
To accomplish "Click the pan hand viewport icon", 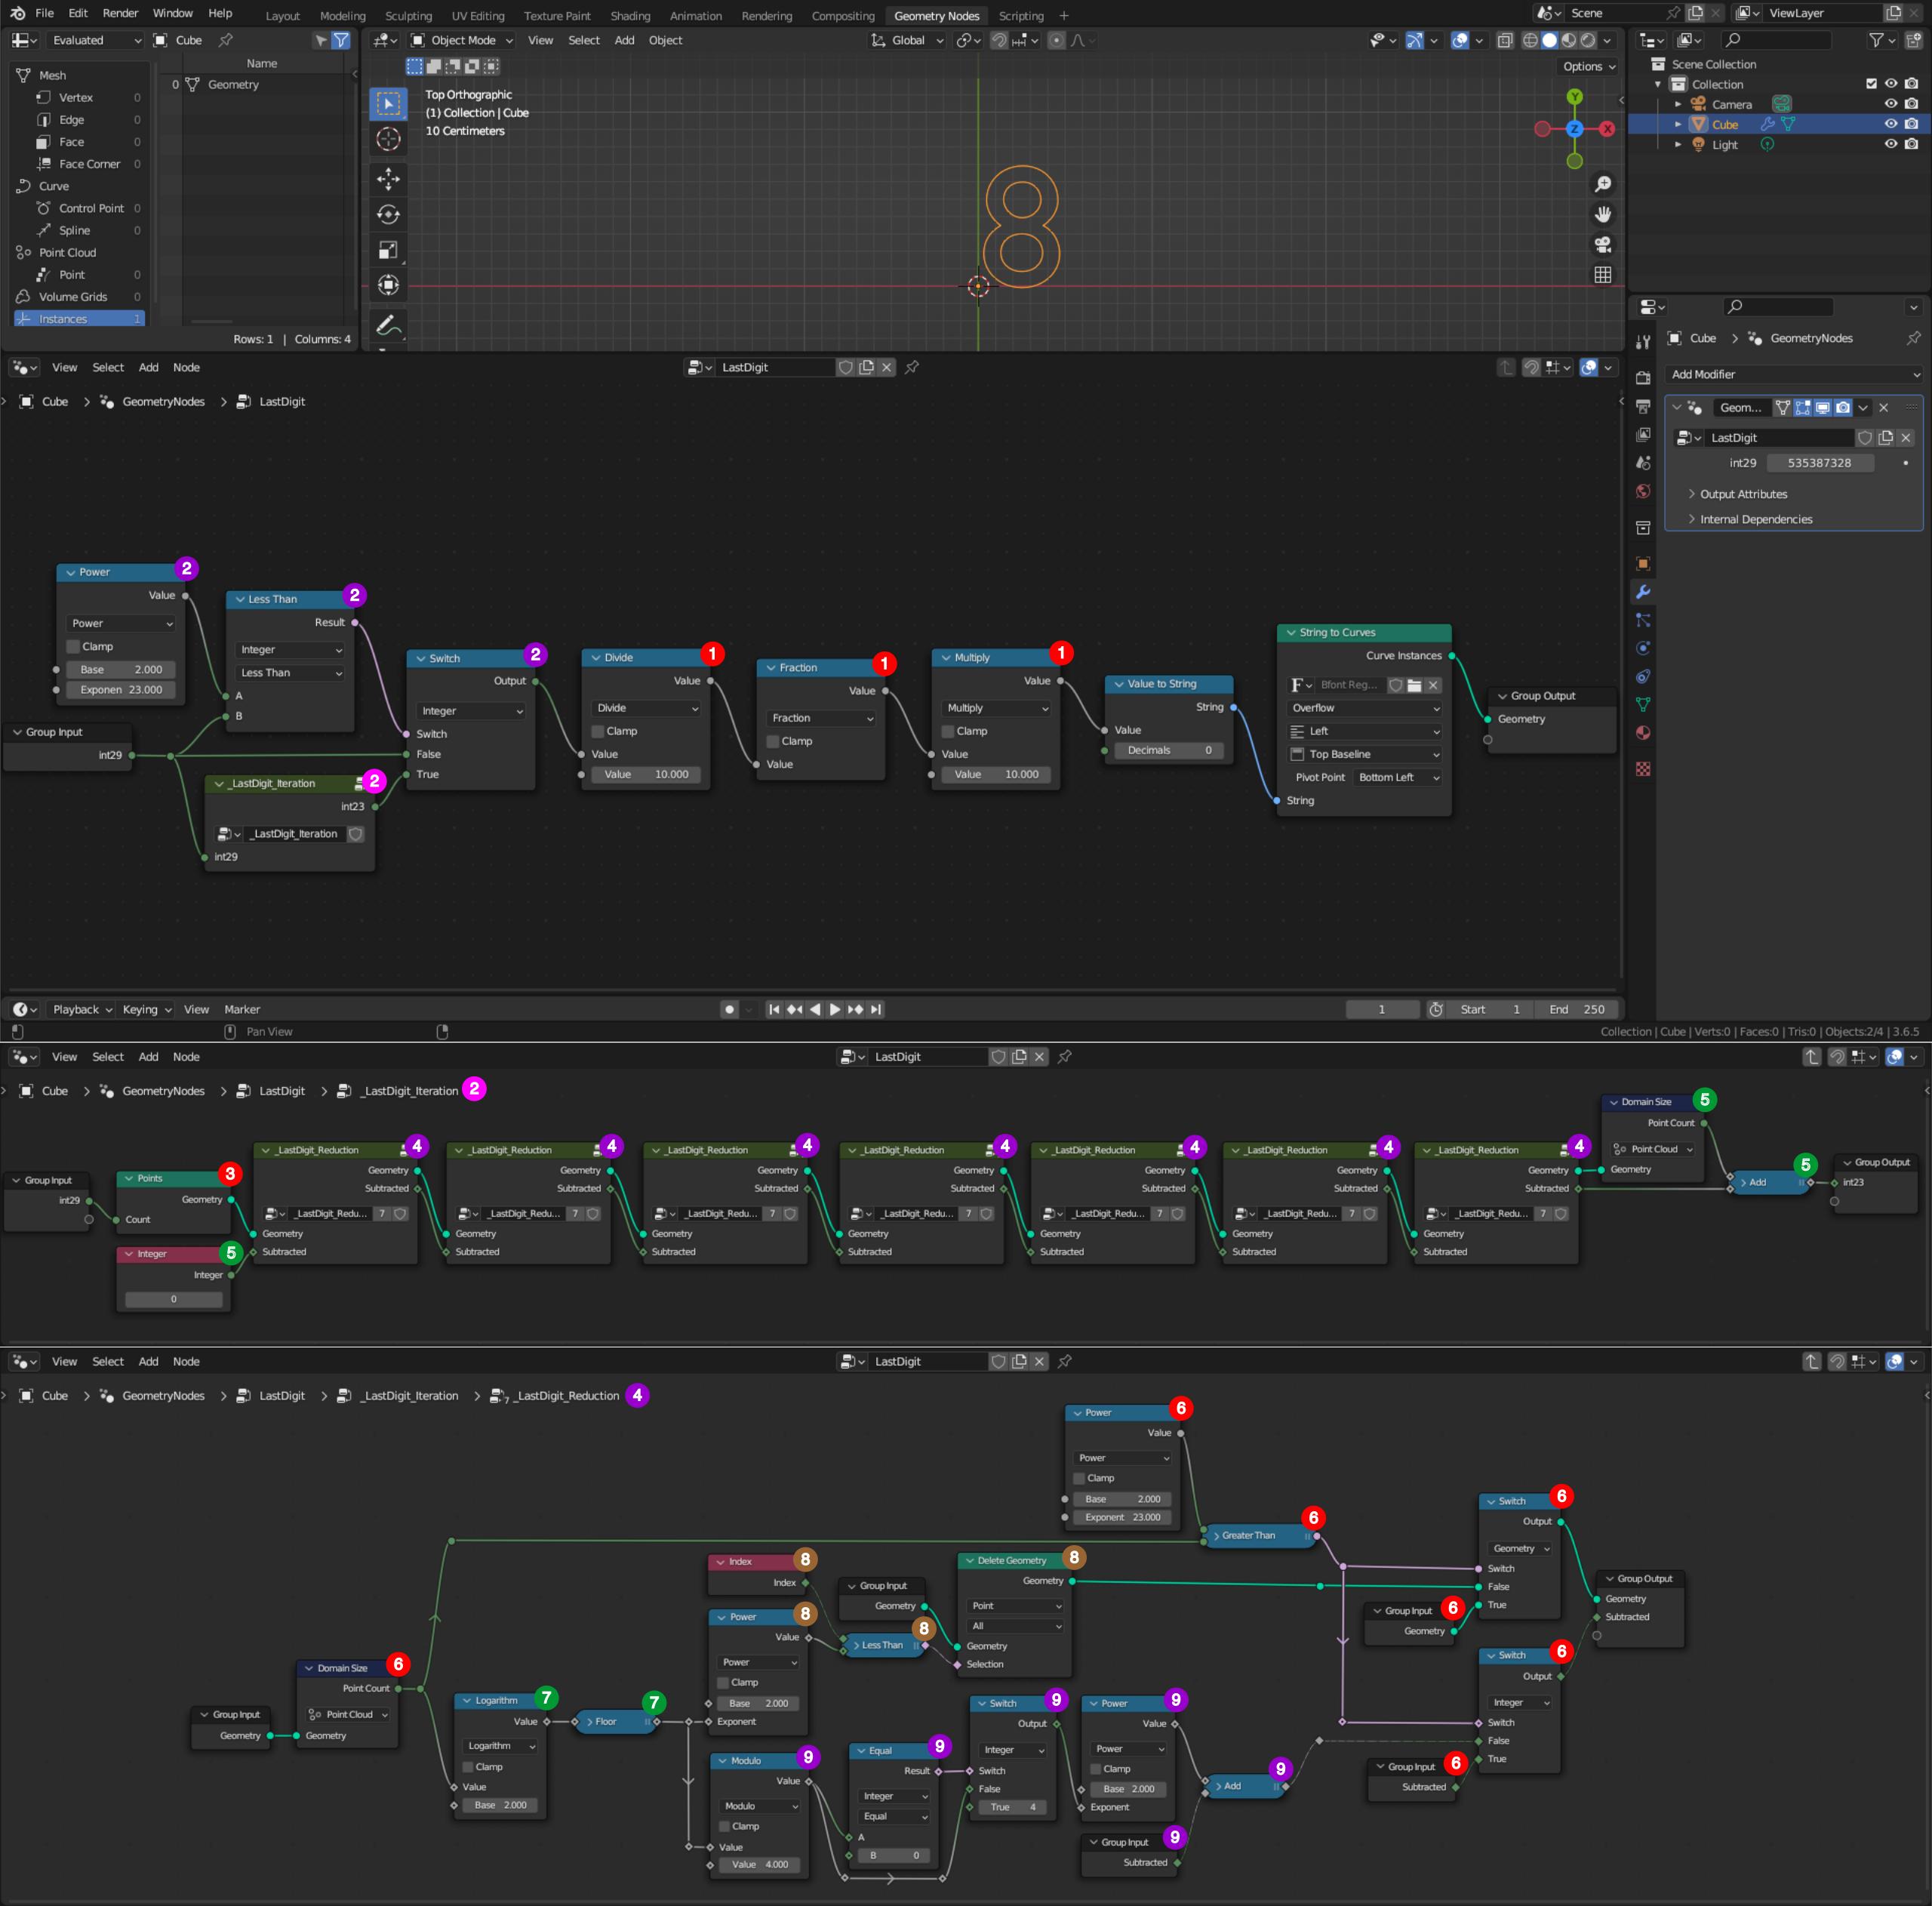I will pyautogui.click(x=1602, y=214).
